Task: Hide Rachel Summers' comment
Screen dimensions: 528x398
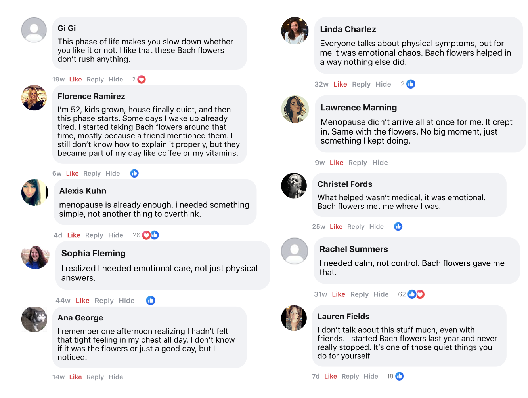Action: point(381,294)
